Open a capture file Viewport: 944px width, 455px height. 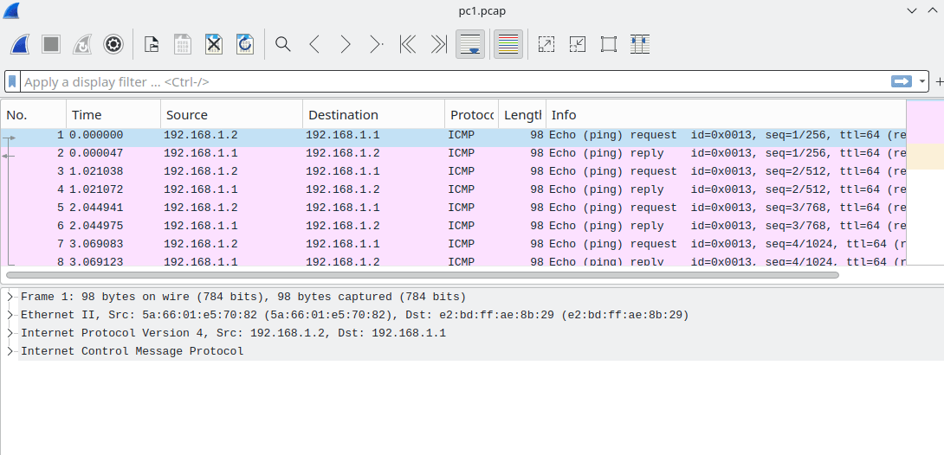(152, 44)
